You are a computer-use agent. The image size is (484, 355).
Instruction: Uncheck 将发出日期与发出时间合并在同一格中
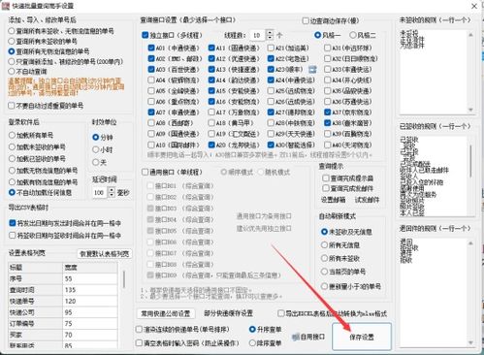(x=13, y=223)
